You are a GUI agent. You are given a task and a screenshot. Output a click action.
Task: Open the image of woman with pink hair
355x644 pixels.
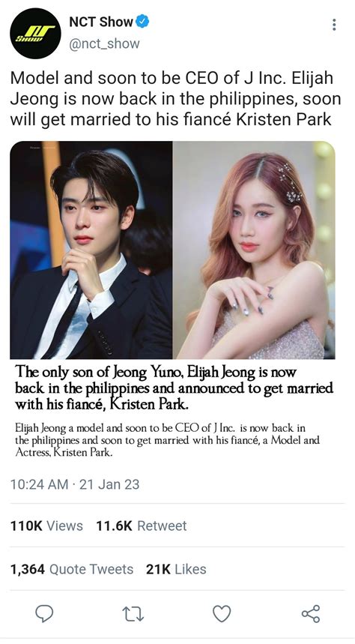[254, 250]
